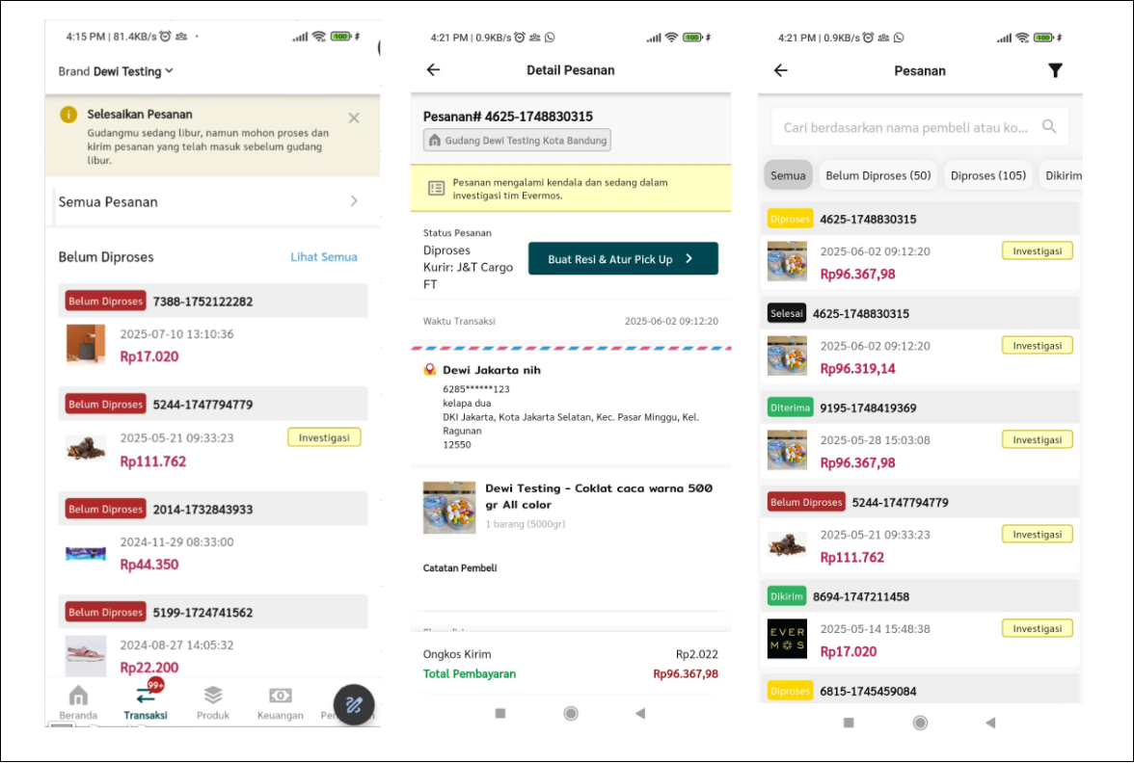
Task: Click recipient name Dewi Jakarta nih
Action: tap(492, 370)
